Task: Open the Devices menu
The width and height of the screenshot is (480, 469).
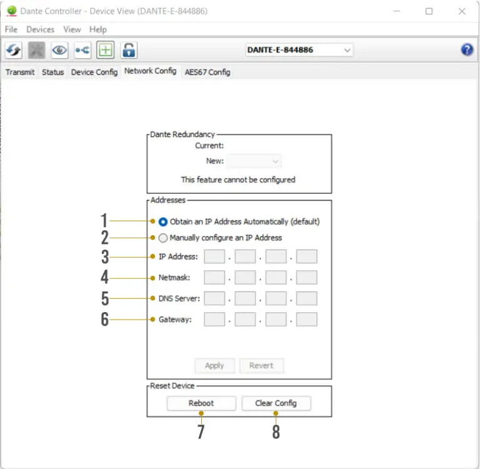Action: (41, 29)
